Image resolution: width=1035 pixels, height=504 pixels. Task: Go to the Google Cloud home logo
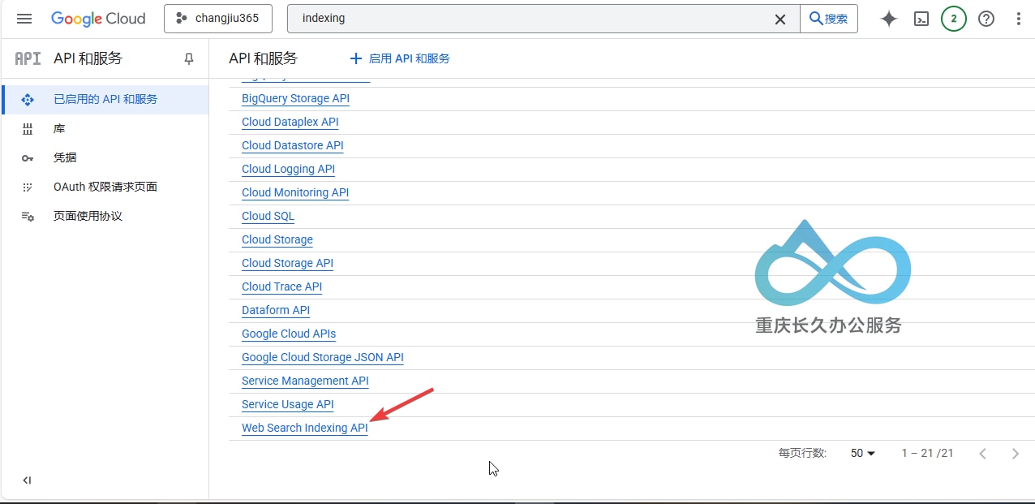coord(98,19)
